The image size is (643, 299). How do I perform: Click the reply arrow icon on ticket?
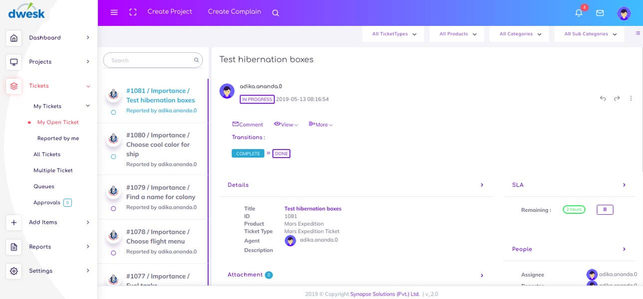[x=603, y=99]
